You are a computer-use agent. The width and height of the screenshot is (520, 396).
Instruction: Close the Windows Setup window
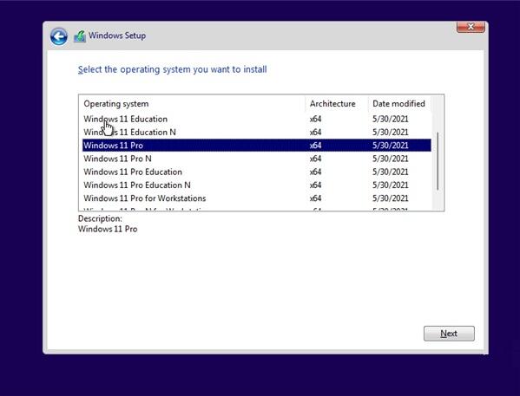[471, 27]
